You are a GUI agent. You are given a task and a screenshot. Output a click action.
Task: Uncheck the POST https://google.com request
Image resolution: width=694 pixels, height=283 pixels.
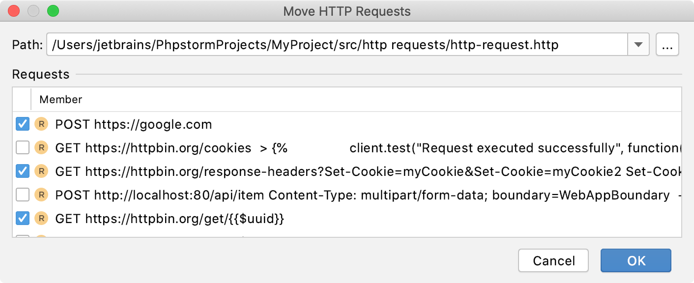pos(23,124)
